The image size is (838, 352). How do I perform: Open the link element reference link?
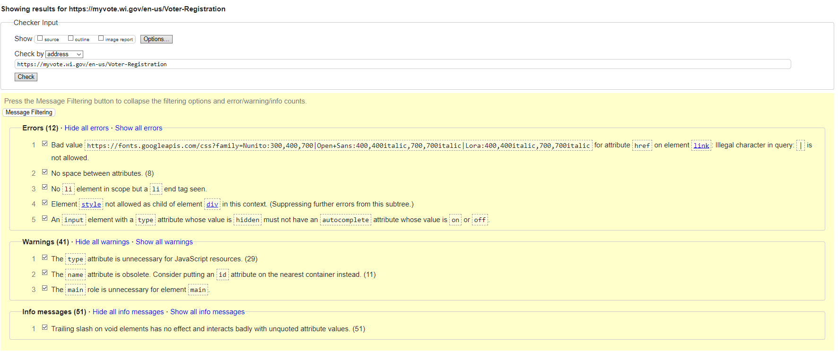pos(701,146)
